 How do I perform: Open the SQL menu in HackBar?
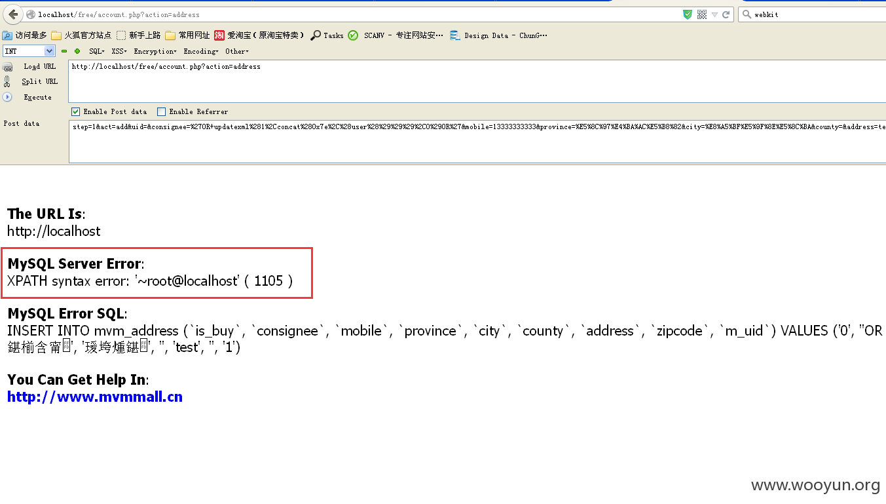(97, 51)
